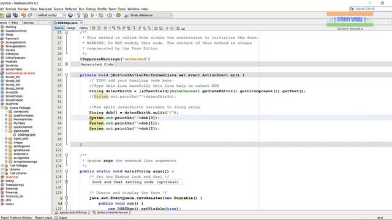Click the Toggle Bookmark icon in editor toolbar

pos(149,28)
